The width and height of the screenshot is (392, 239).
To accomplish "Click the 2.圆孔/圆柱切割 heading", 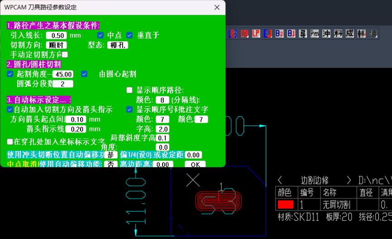I will point(34,64).
